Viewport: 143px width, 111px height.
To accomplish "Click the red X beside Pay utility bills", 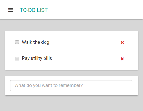I will [122, 59].
